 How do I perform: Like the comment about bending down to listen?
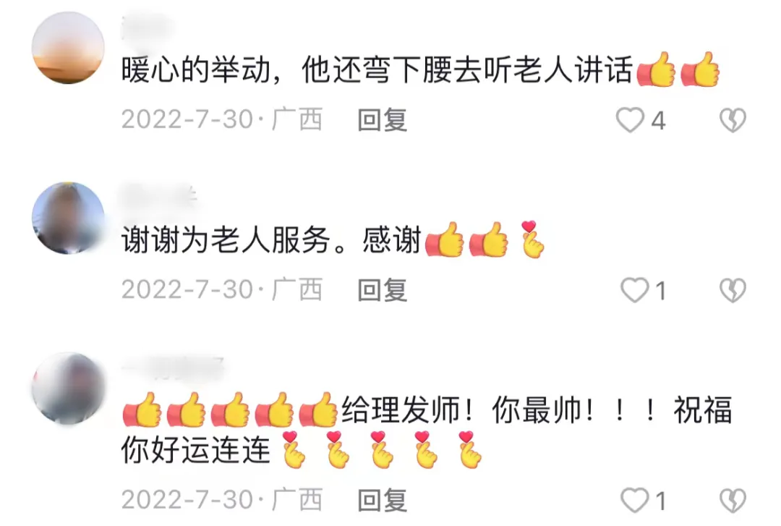(630, 120)
